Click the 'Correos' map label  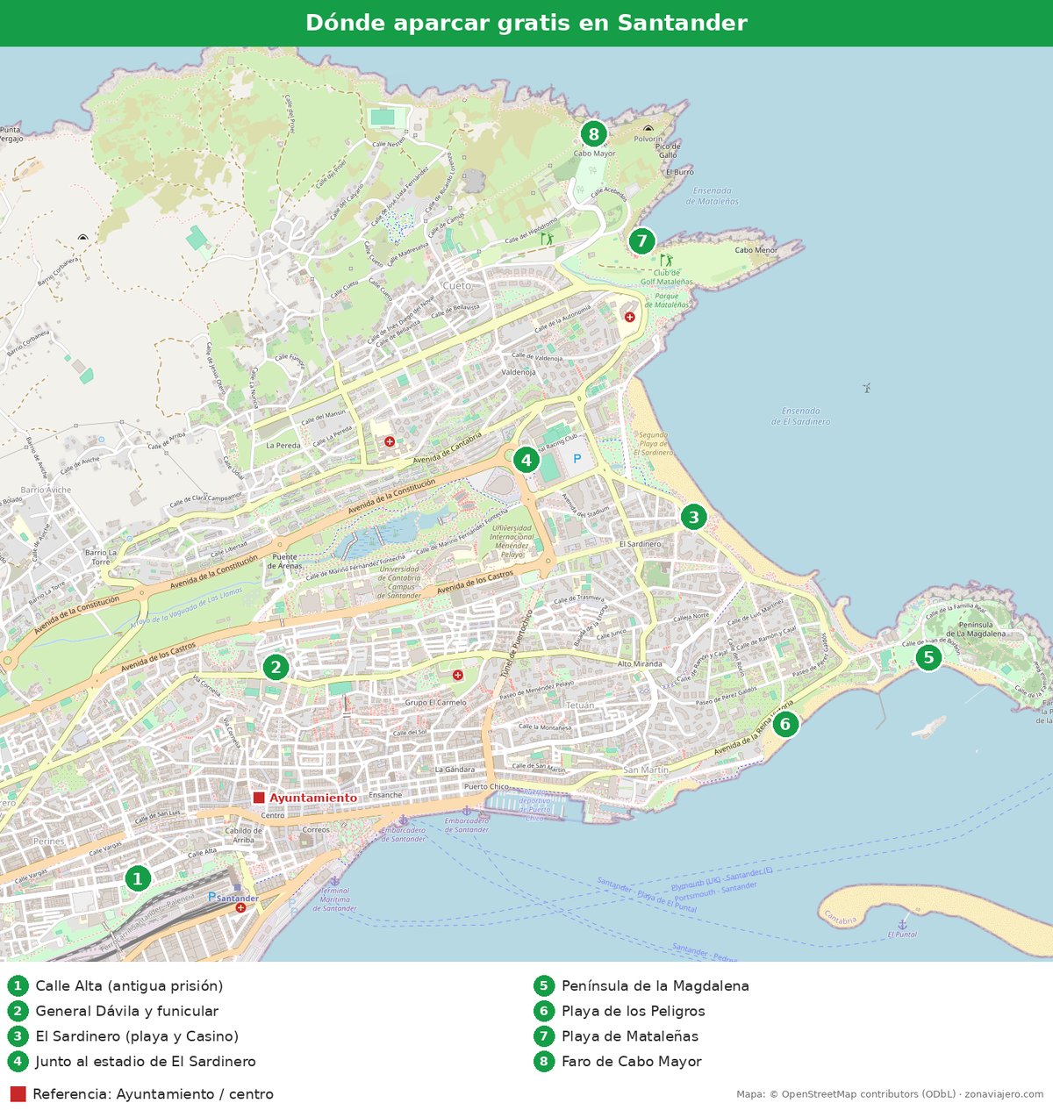point(316,830)
